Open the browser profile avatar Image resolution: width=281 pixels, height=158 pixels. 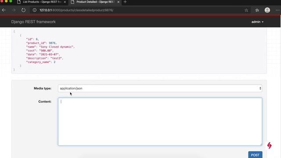point(267,10)
